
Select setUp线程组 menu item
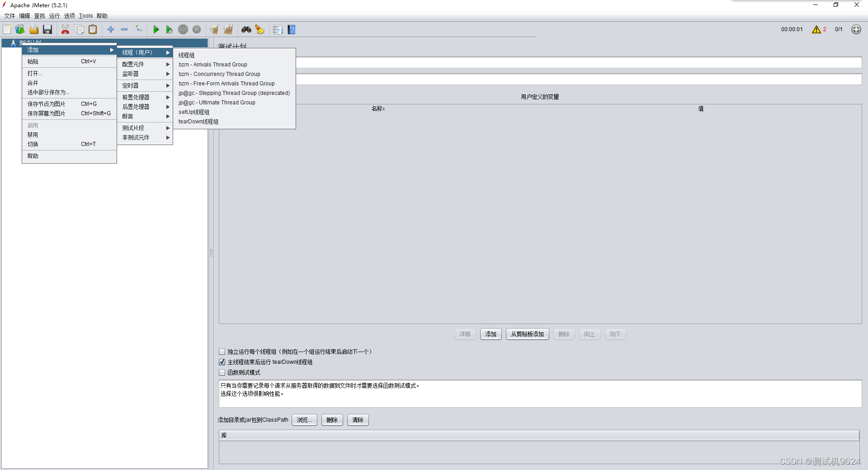point(235,112)
